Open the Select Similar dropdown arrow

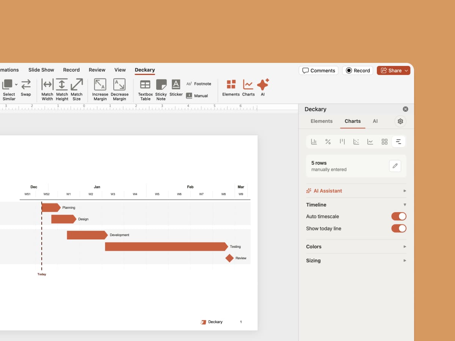16,84
